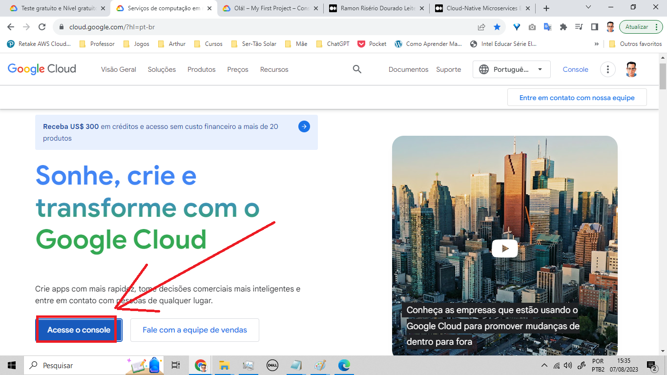667x375 pixels.
Task: Open the notepad taskbar icon
Action: tap(296, 365)
